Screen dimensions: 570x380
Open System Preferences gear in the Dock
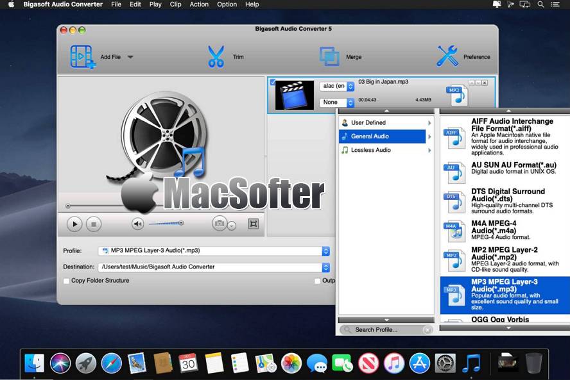pyautogui.click(x=445, y=363)
